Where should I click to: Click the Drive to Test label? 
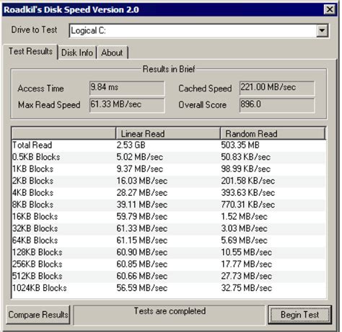click(x=34, y=30)
